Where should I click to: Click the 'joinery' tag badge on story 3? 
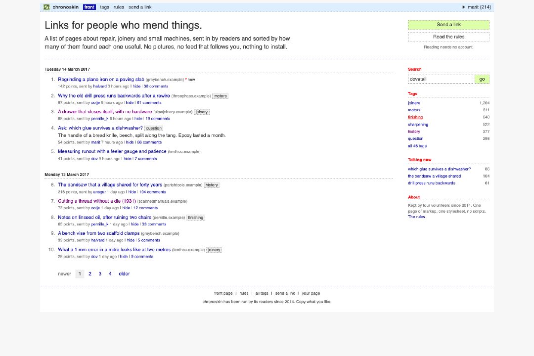pyautogui.click(x=202, y=112)
